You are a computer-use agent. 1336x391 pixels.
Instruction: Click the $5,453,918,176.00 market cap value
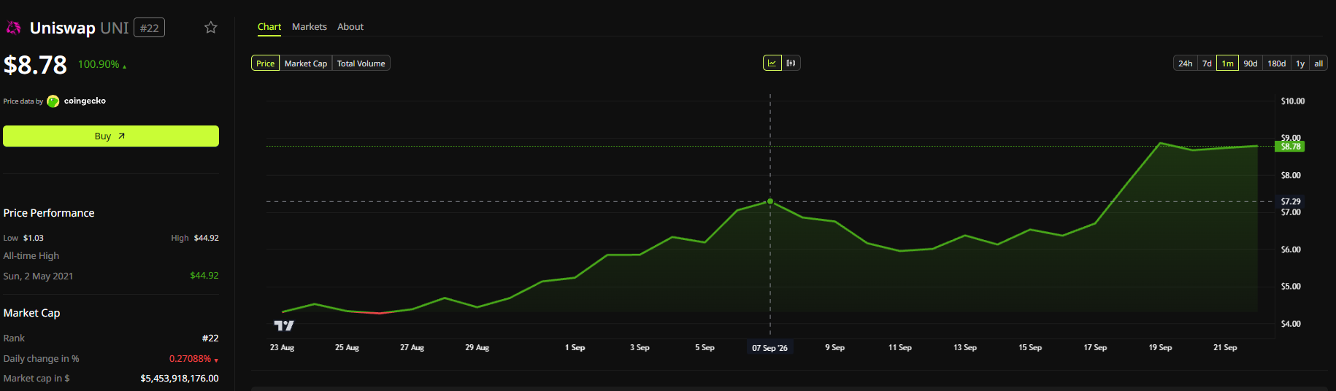coord(180,379)
